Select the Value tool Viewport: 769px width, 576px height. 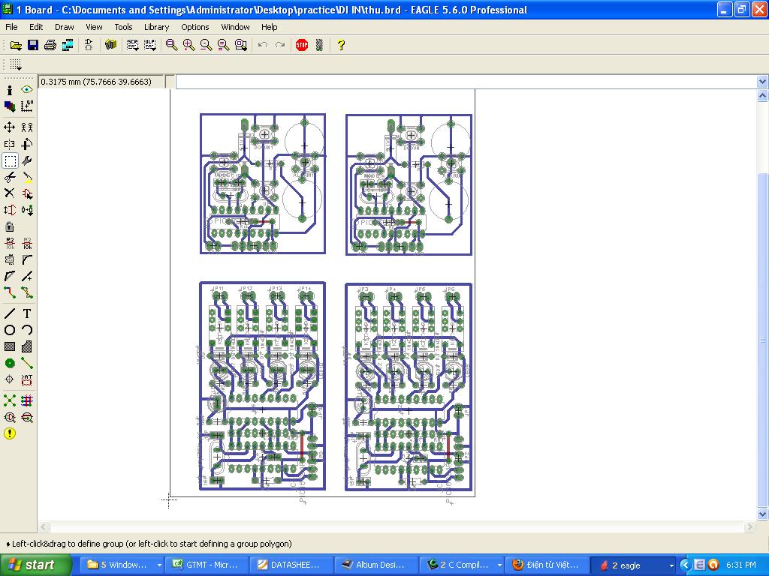27,244
